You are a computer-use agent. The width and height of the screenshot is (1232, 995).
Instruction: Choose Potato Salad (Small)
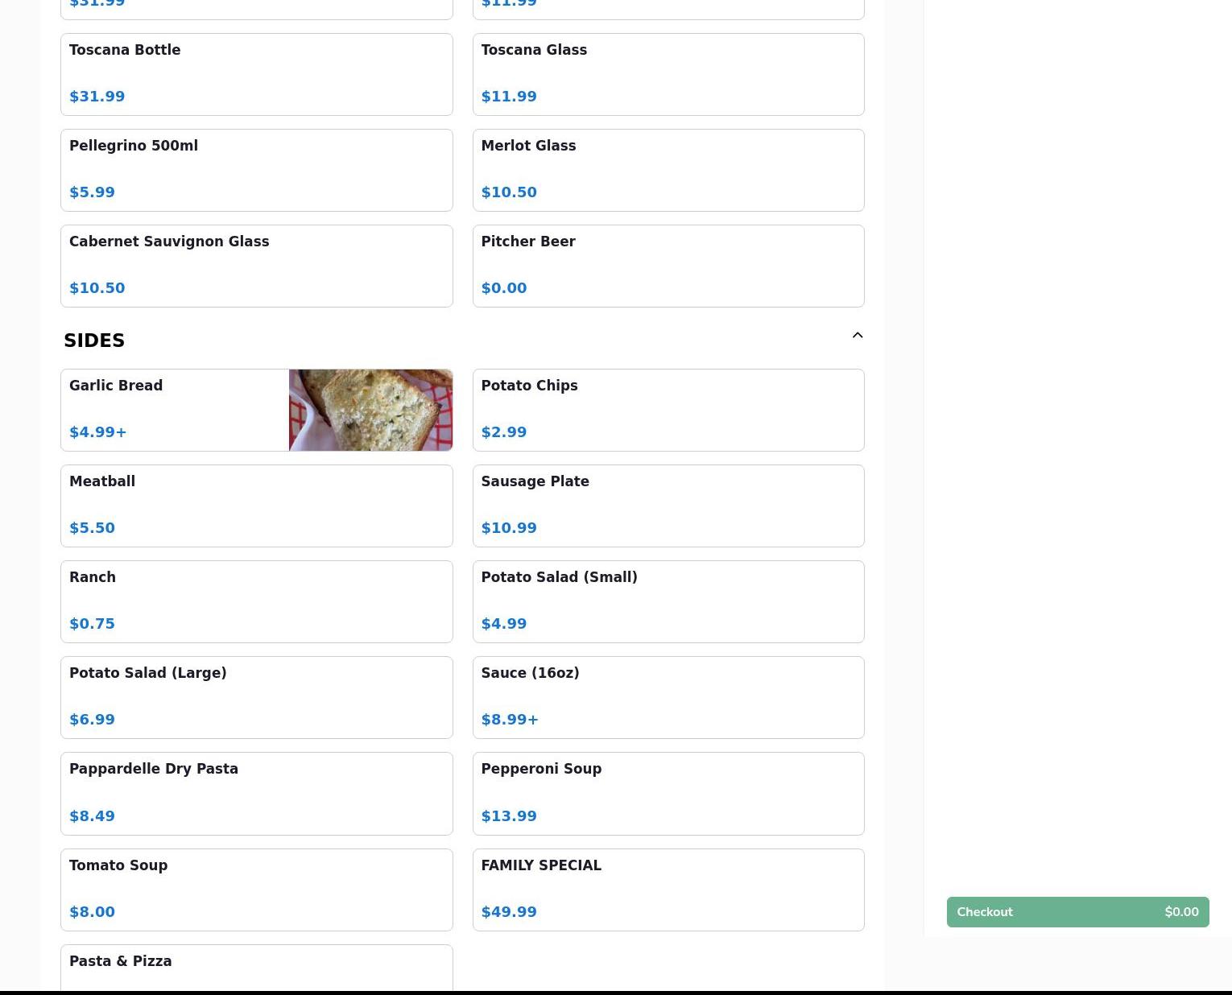668,601
